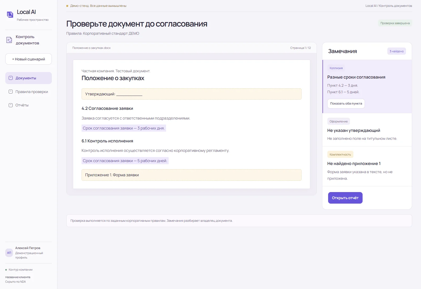Click the Коллизия tag
This screenshot has width=421, height=289.
tap(336, 68)
